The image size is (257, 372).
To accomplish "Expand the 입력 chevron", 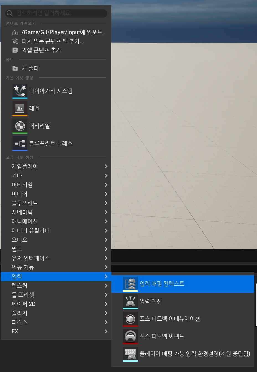I will 106,276.
